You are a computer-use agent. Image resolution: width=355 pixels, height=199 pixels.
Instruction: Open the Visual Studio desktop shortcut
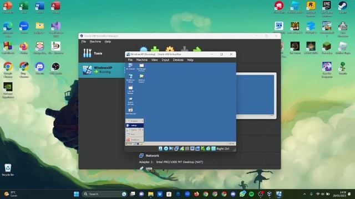[x=55, y=29]
